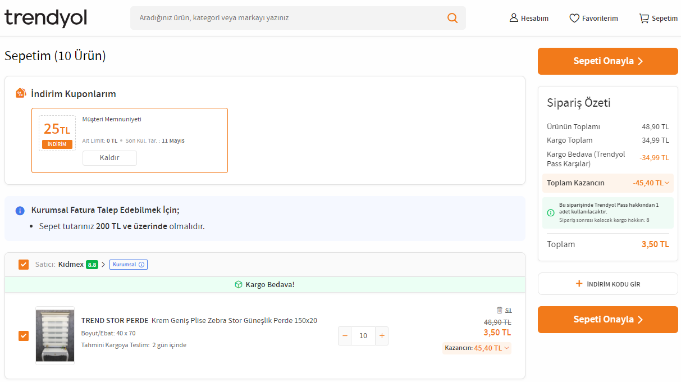Click the 25 TL İndirim coupon badge
681x382 pixels.
click(x=57, y=133)
